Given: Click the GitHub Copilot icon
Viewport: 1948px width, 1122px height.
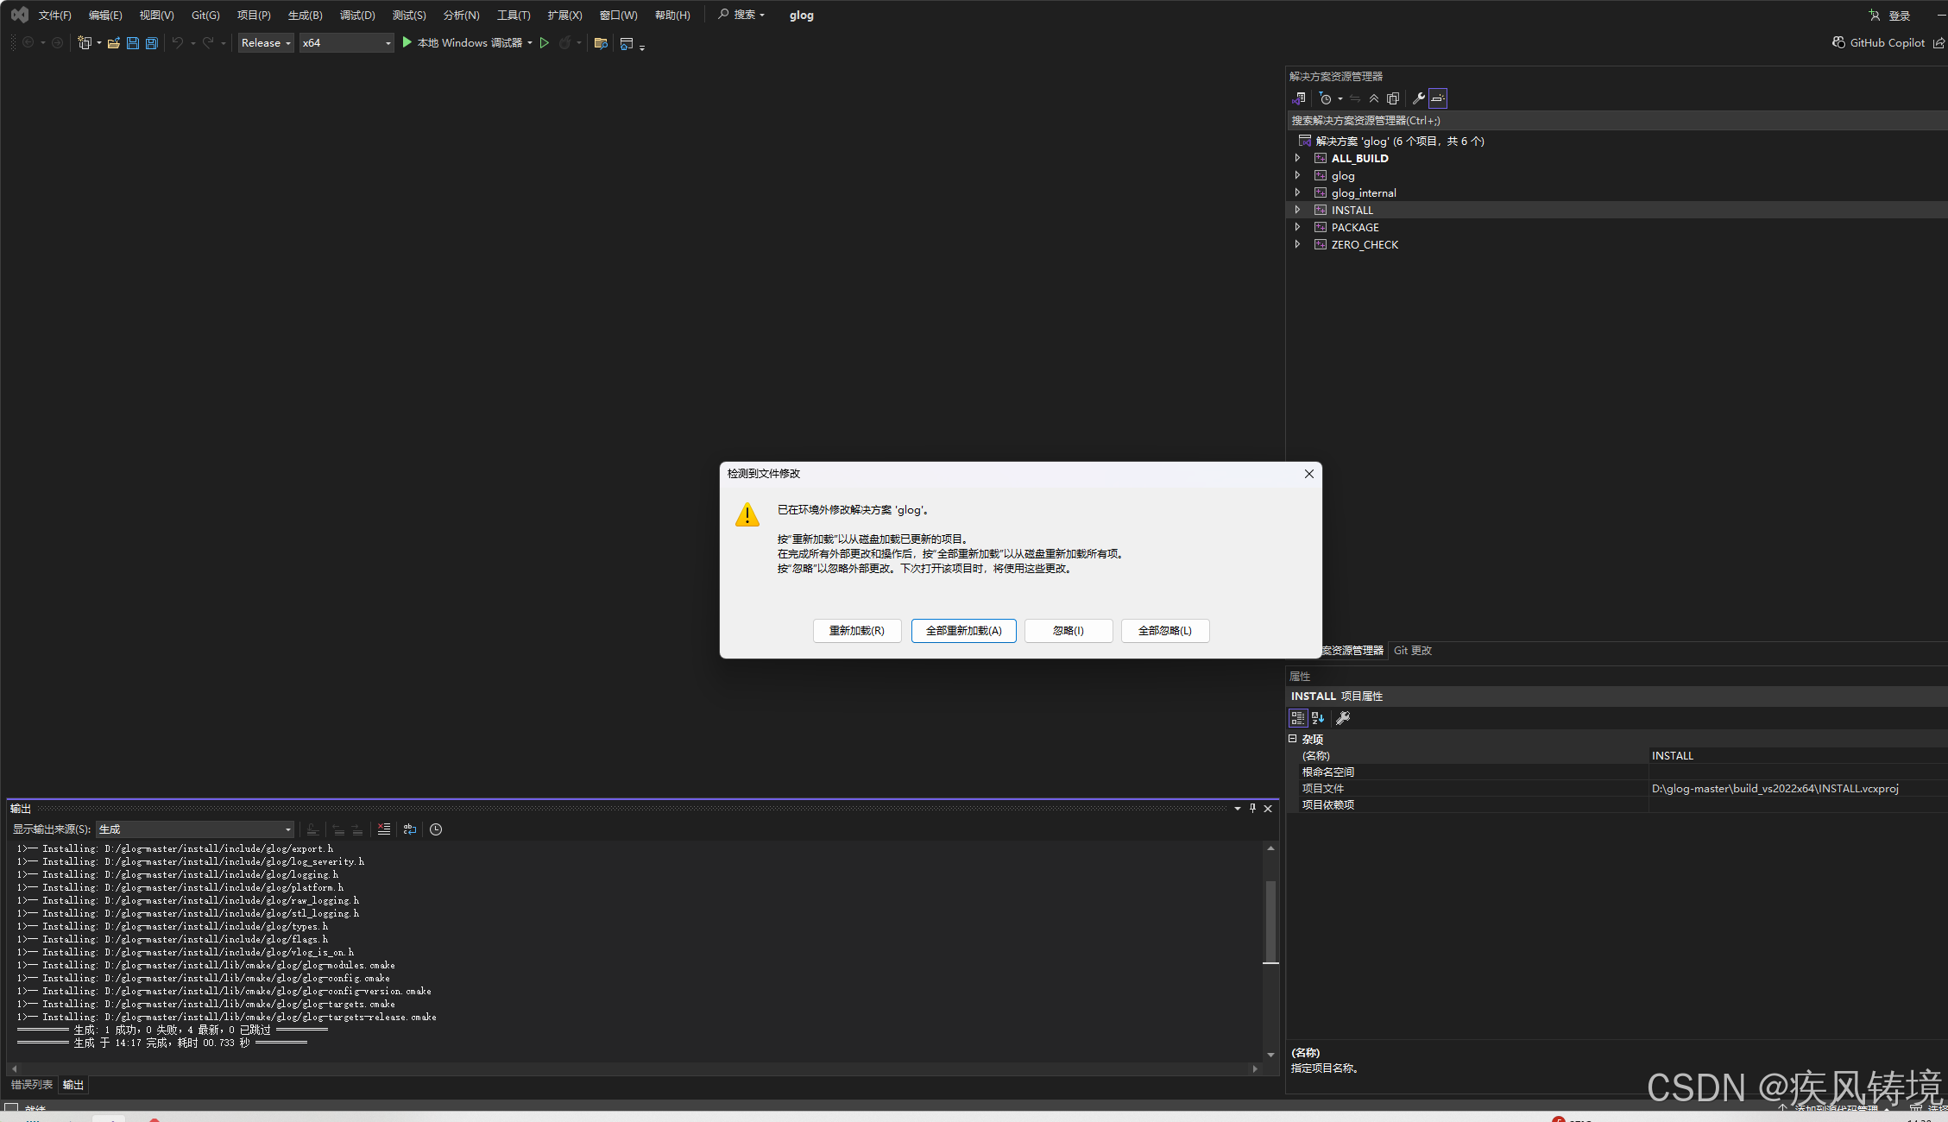Looking at the screenshot, I should pyautogui.click(x=1839, y=43).
